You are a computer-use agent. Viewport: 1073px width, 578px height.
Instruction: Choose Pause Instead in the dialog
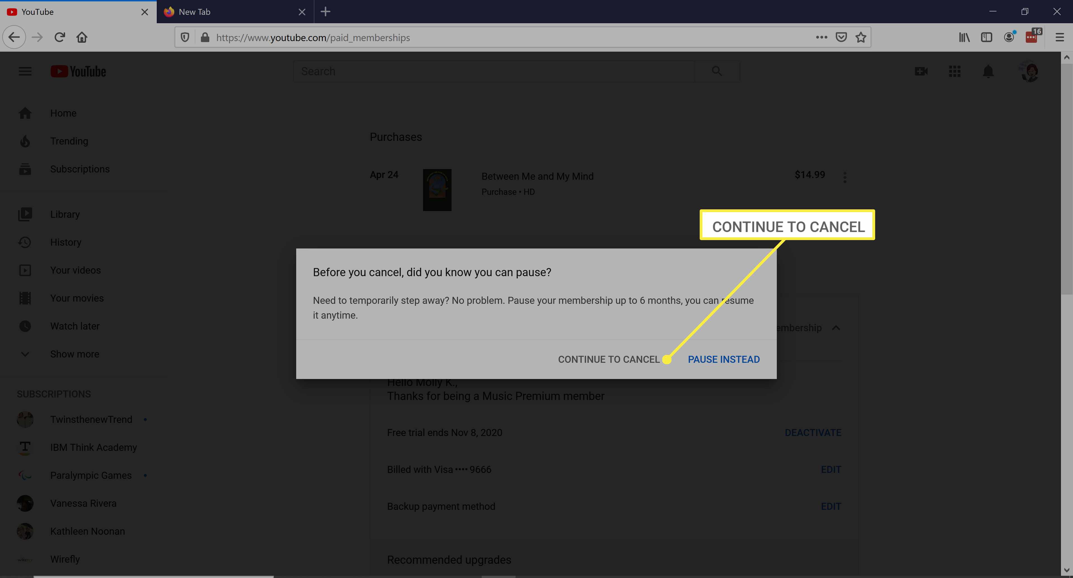723,359
